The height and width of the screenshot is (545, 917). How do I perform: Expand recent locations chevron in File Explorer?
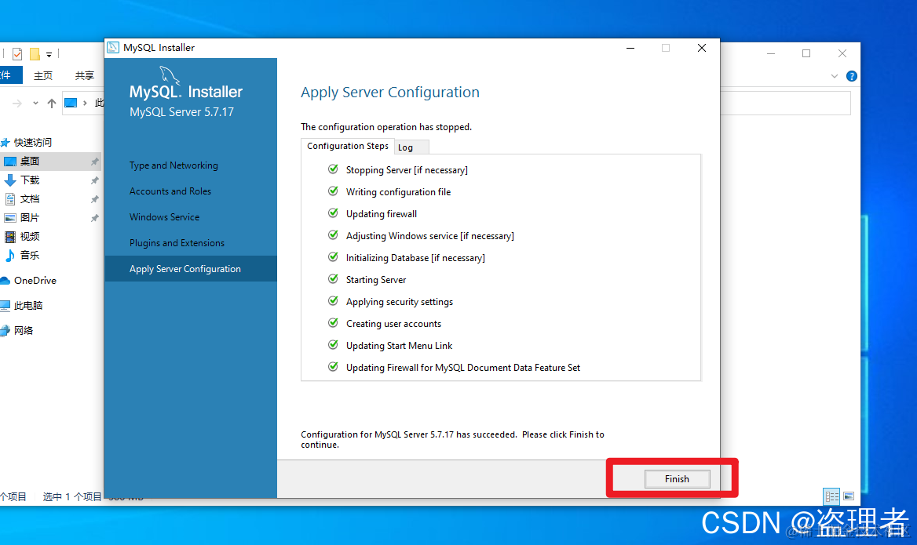coord(35,104)
